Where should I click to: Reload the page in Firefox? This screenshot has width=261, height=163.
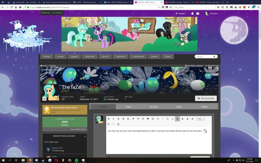point(11,7)
